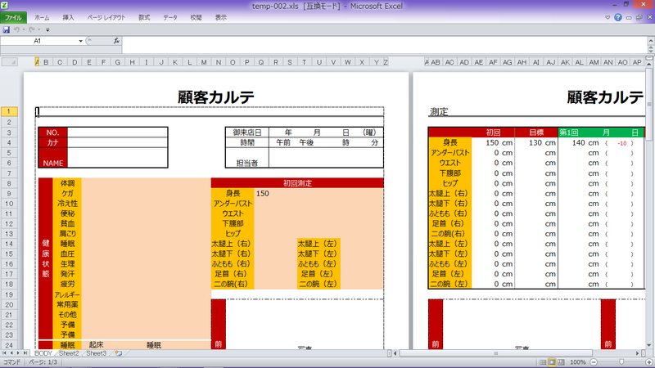The height and width of the screenshot is (368, 655).
Task: Click the Save icon in quick access toolbar
Action: (7, 29)
